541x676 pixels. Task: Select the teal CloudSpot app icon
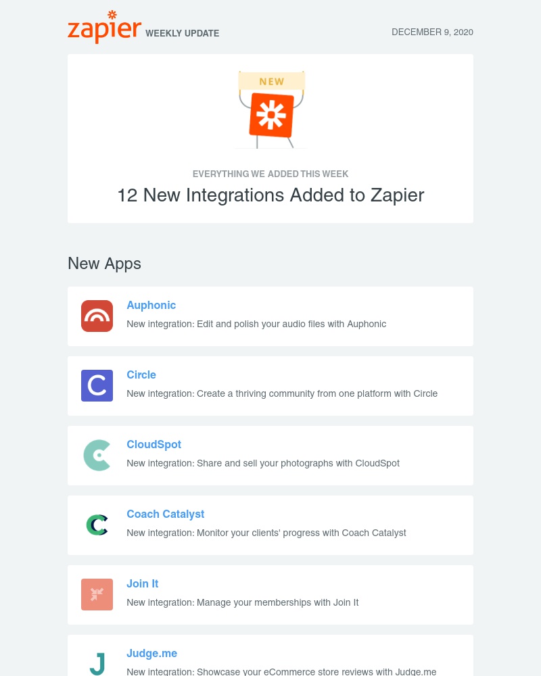(97, 455)
